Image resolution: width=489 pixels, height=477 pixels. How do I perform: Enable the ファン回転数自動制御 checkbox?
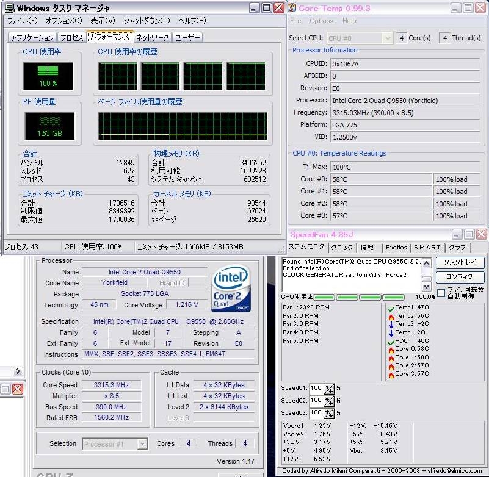[x=441, y=293]
